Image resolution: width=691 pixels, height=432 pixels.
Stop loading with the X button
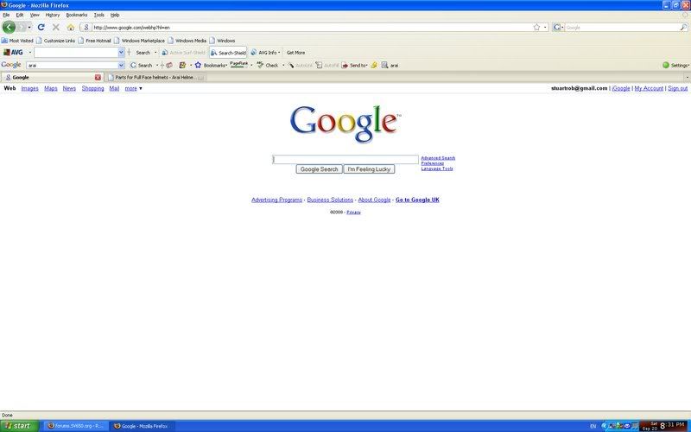(x=56, y=28)
